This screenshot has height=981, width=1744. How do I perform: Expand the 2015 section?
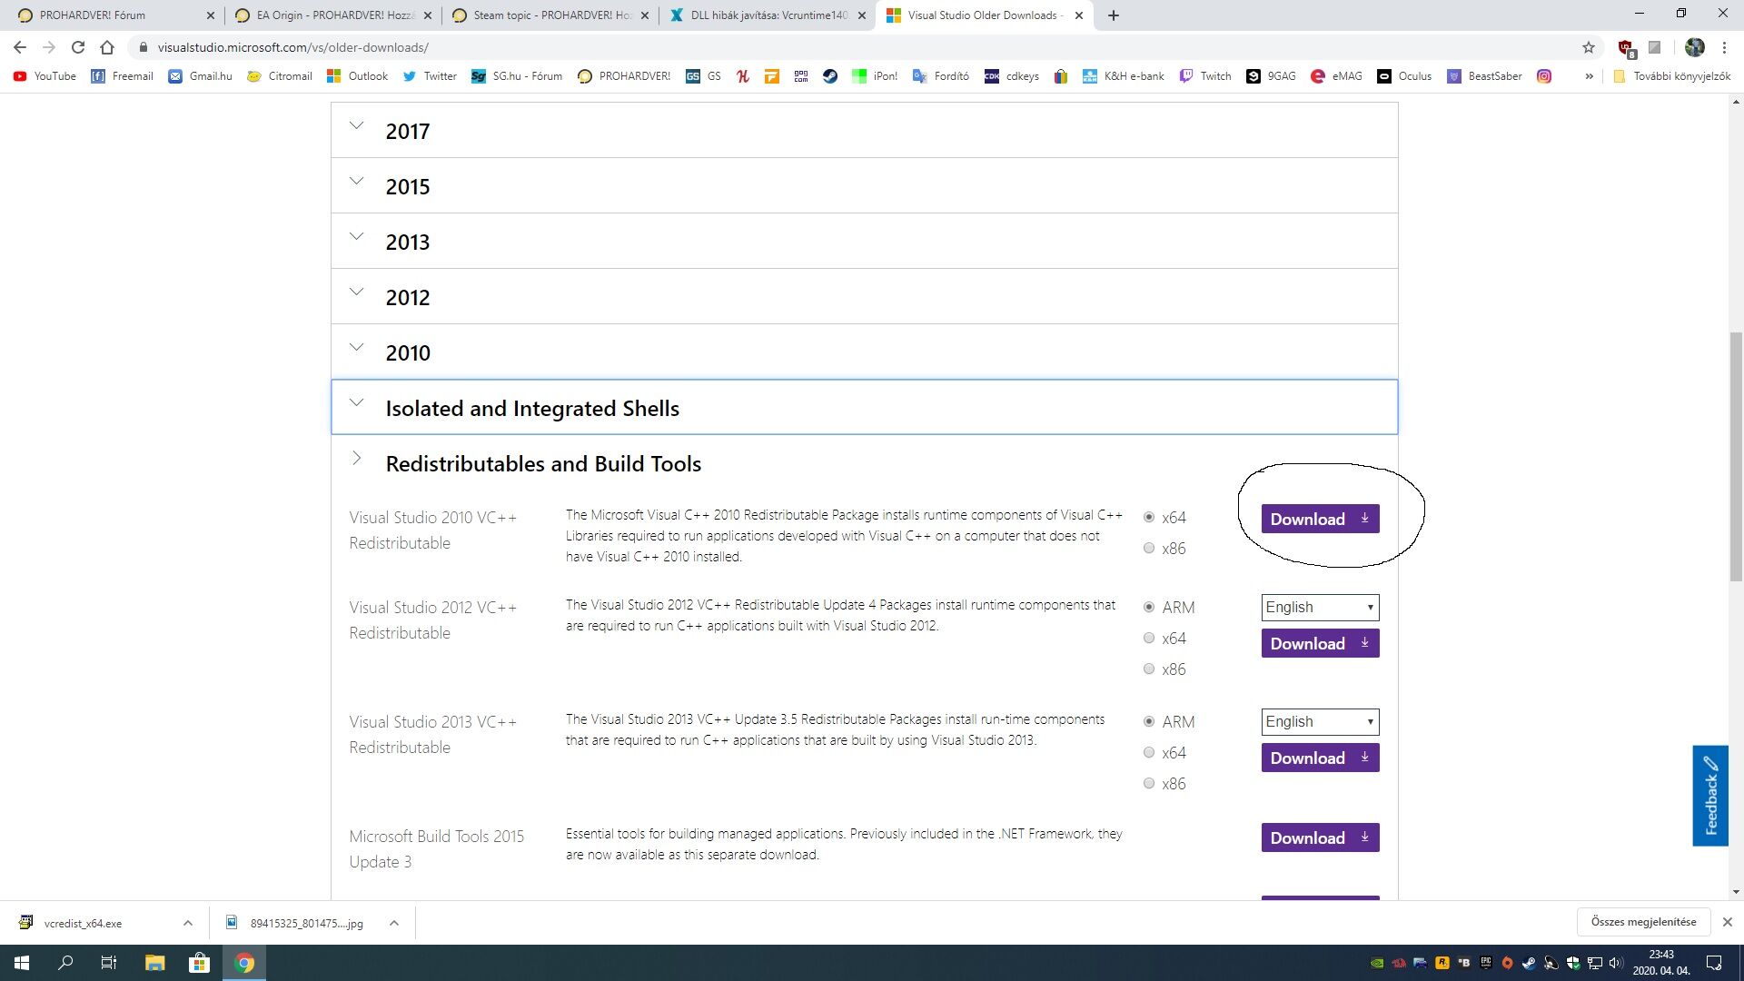coord(864,186)
